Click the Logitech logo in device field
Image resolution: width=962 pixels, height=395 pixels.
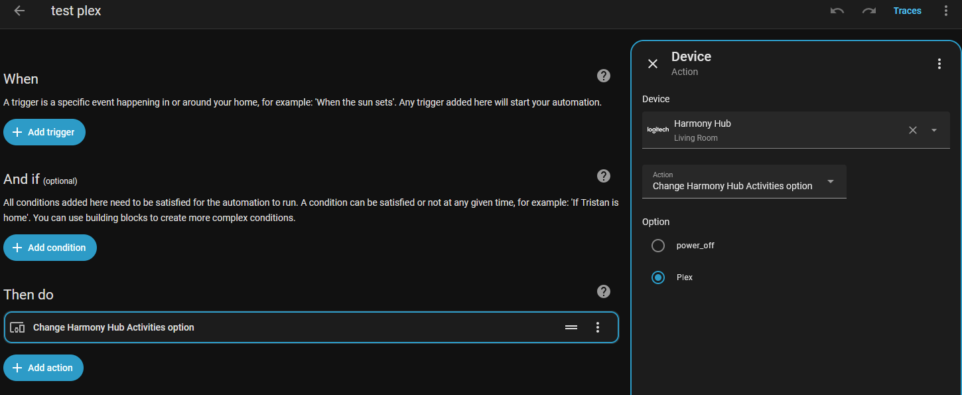click(657, 130)
